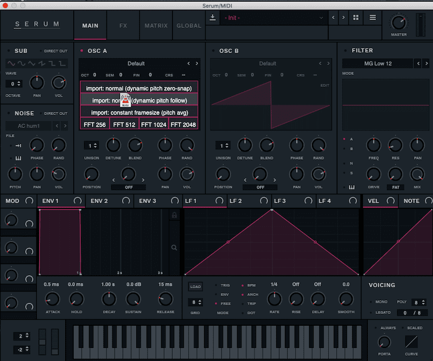
Task: Click the MOD modulation source handle
Action: [x=29, y=201]
